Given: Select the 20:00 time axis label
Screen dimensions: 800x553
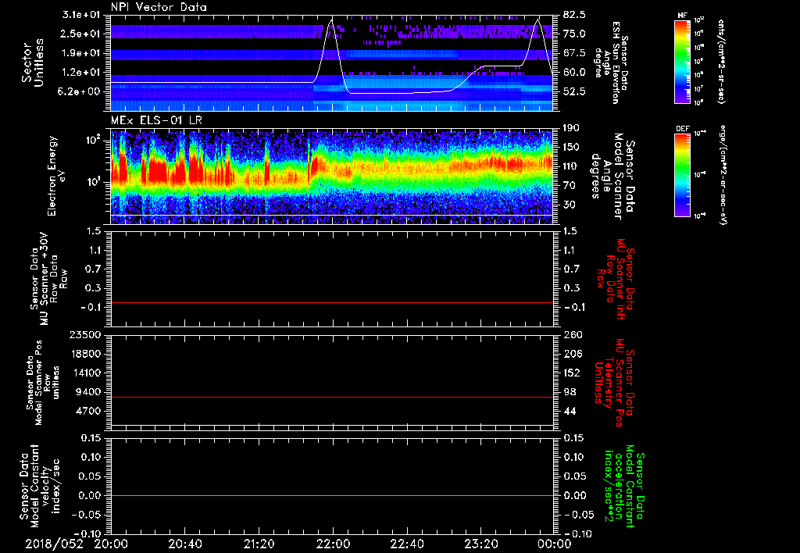Looking at the screenshot, I should [x=111, y=544].
